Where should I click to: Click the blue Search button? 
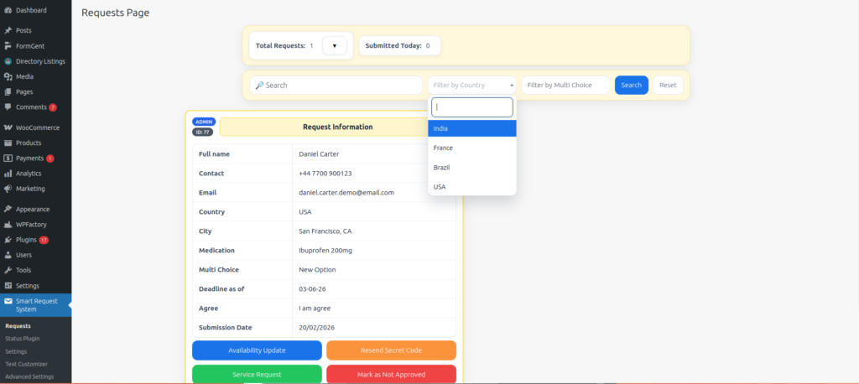coord(631,85)
